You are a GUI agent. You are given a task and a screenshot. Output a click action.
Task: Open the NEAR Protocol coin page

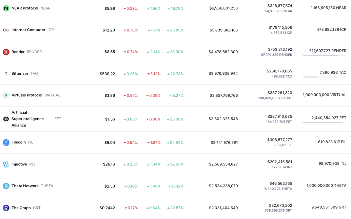(x=25, y=8)
